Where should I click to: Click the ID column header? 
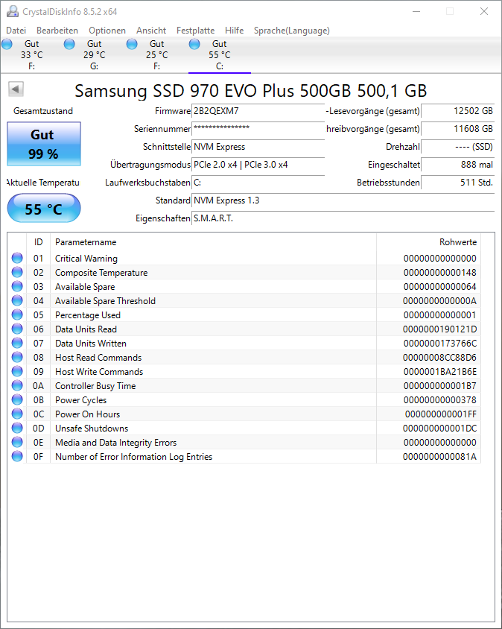click(x=38, y=242)
